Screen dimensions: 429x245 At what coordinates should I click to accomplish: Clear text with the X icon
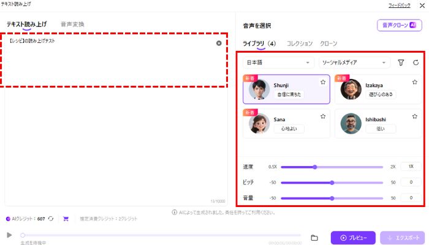click(219, 43)
